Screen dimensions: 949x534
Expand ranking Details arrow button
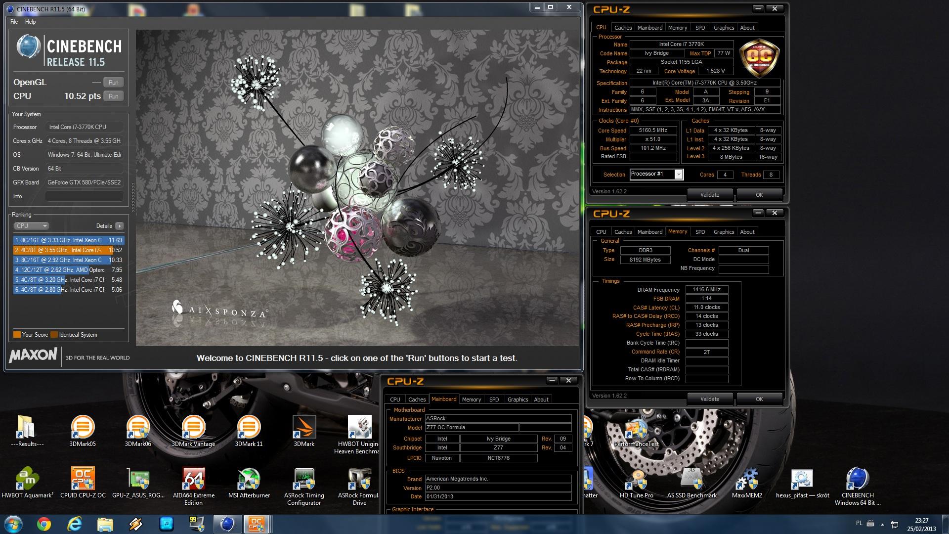point(119,226)
